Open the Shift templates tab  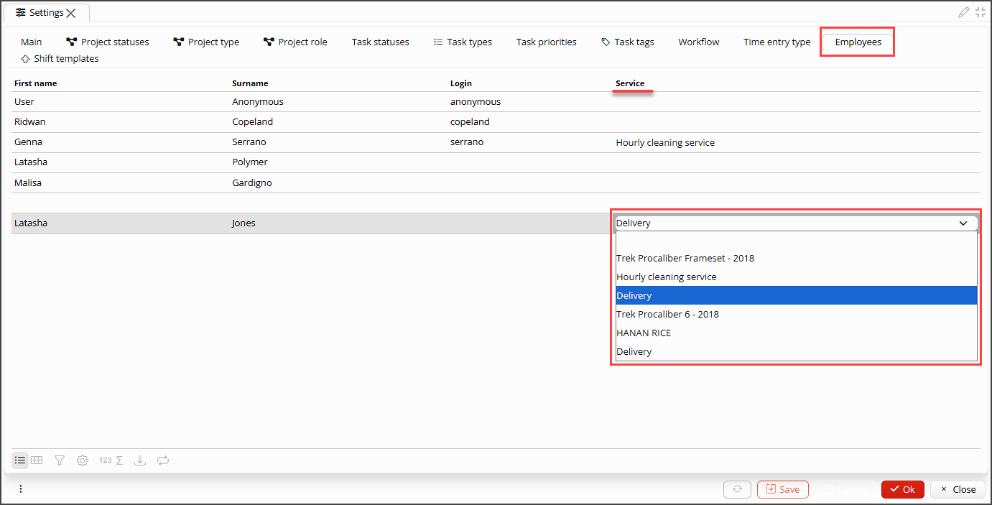tap(60, 59)
